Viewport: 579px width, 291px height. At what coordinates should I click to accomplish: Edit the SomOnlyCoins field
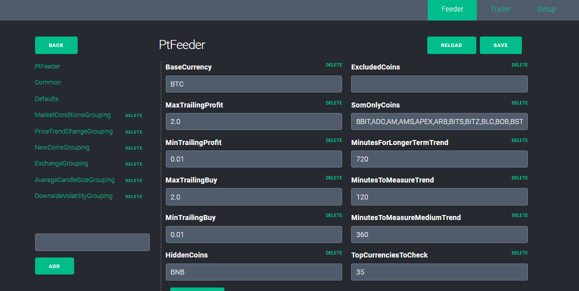[439, 121]
